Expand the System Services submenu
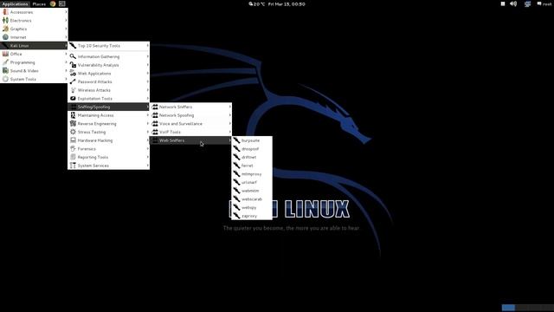Screen dimensions: 554x312 pos(109,166)
